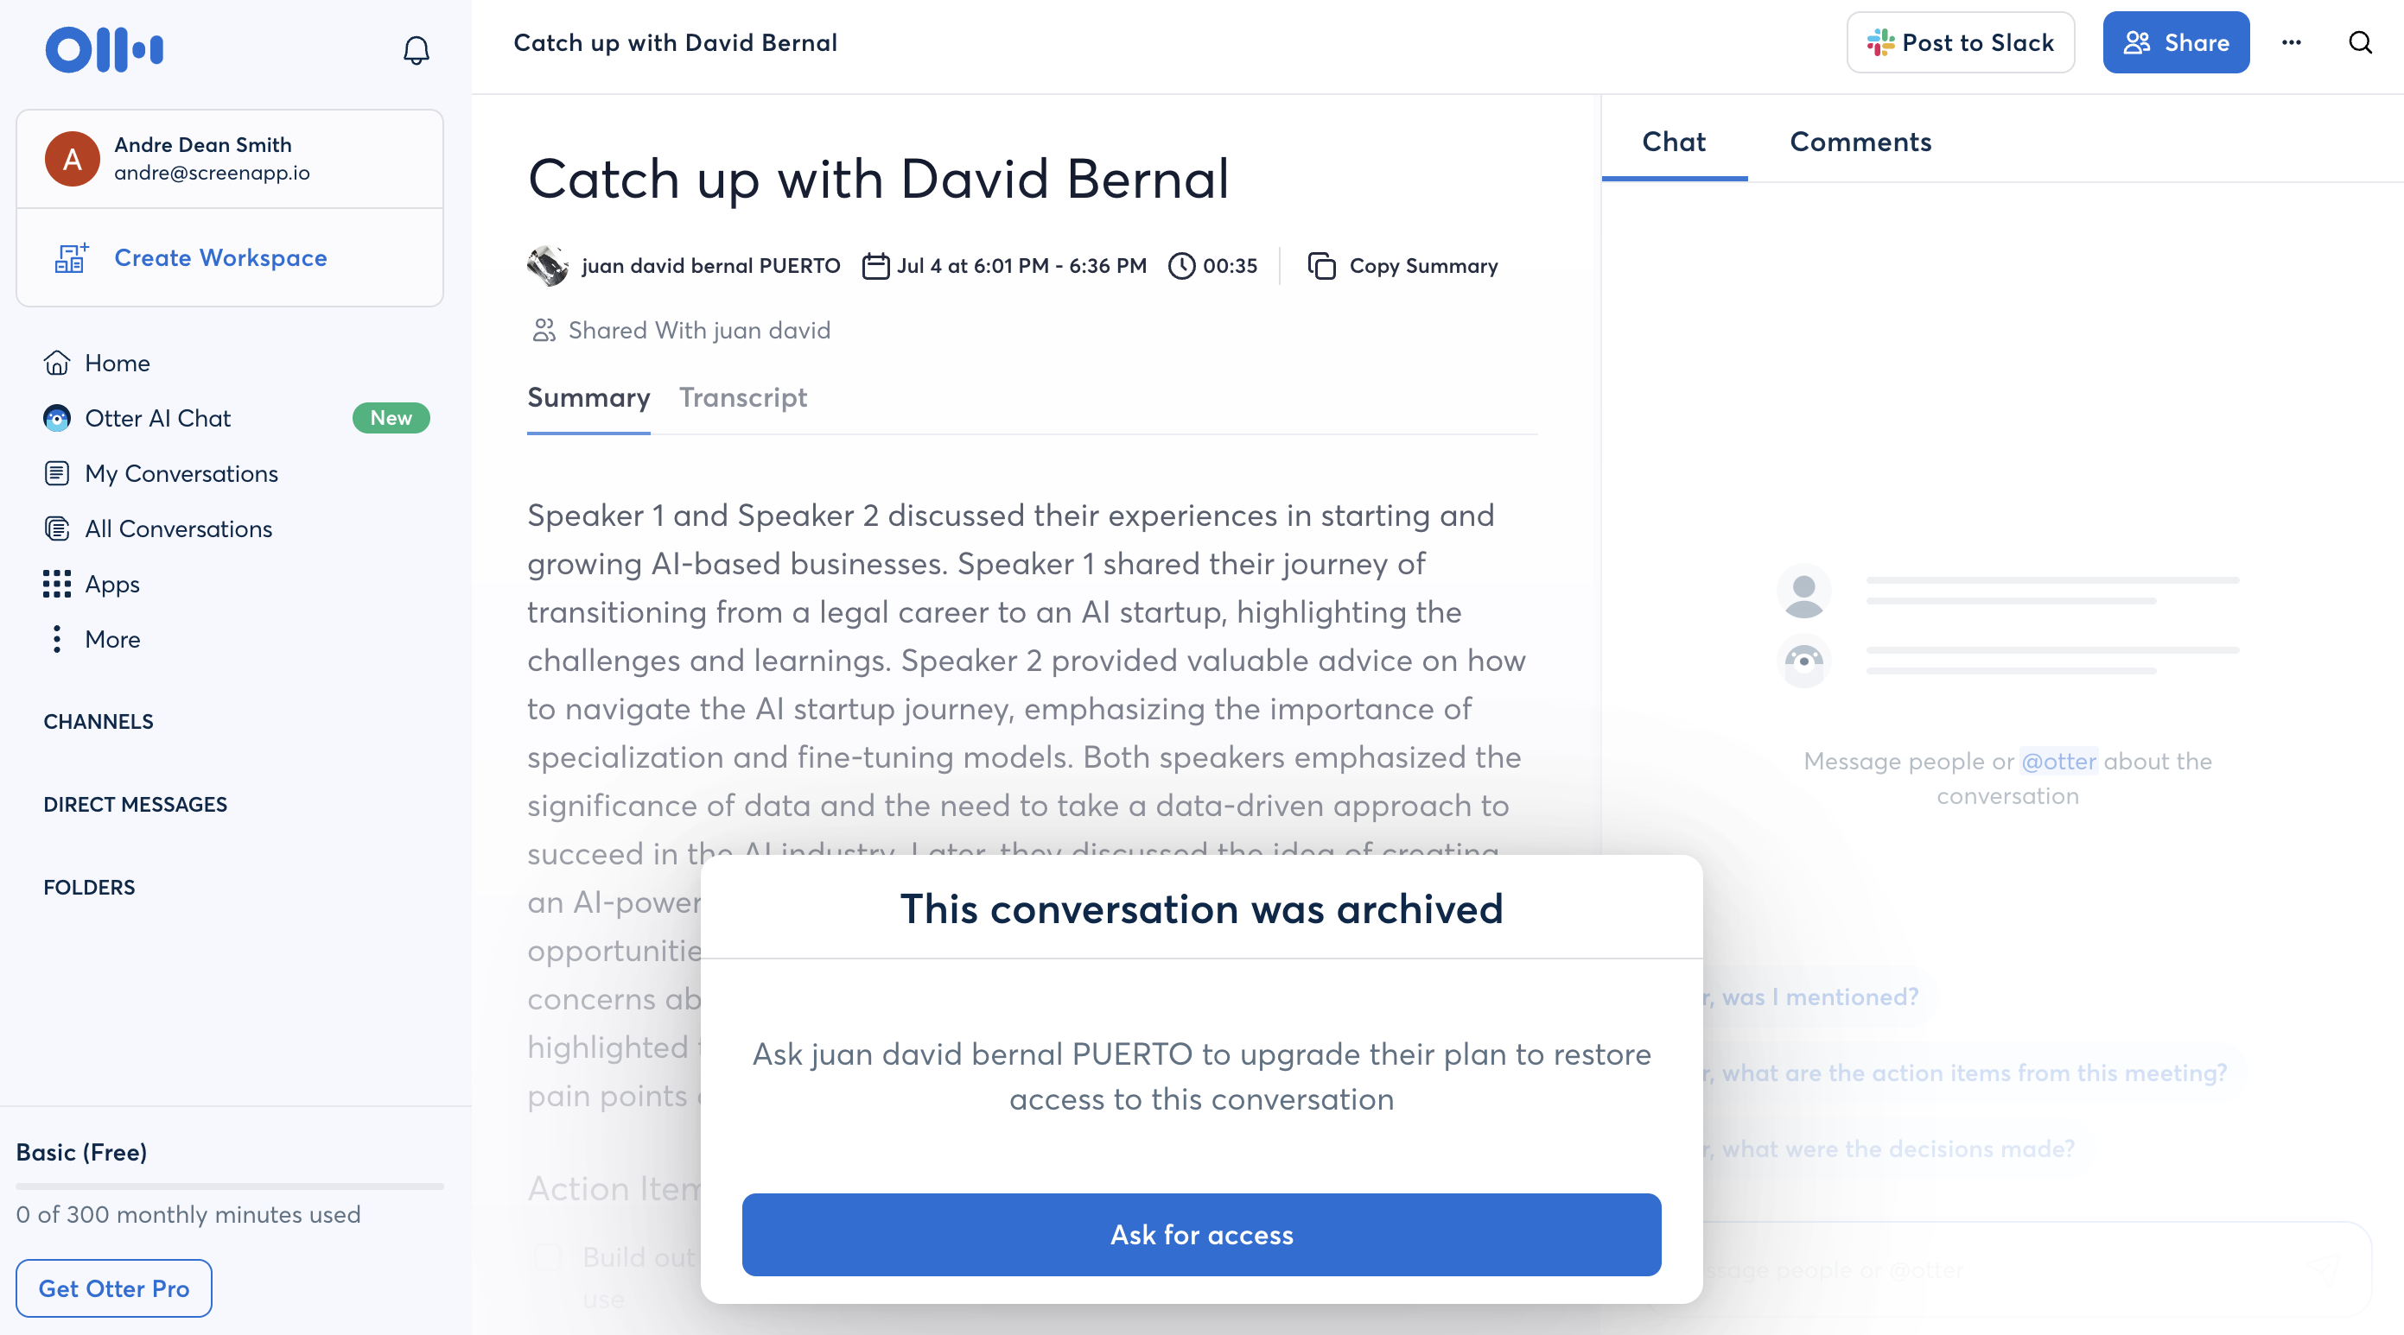The image size is (2404, 1335).
Task: Expand the Folders section
Action: click(x=90, y=888)
